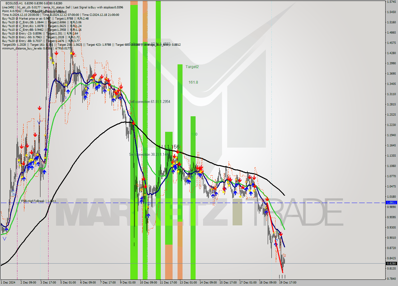Click the '3 Dec 17:00' date label
Screen dimensions: 398x286
tap(48, 283)
